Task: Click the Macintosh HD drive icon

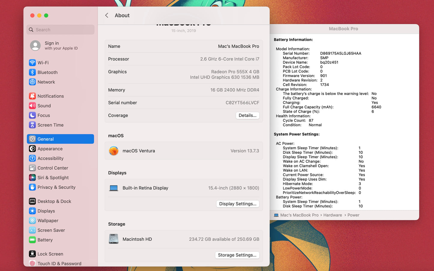Action: pos(114,239)
